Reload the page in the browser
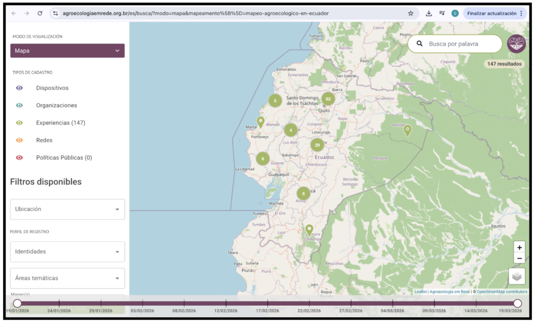The height and width of the screenshot is (324, 535). point(40,13)
